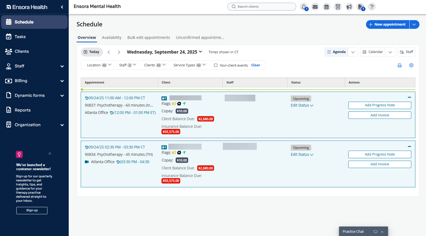This screenshot has height=236, width=426.
Task: Open the notifications bell icon
Action: [x=304, y=7]
